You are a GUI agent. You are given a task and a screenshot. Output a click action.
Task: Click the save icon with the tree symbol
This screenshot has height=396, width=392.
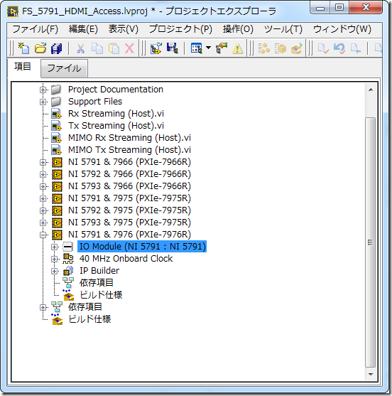173,48
